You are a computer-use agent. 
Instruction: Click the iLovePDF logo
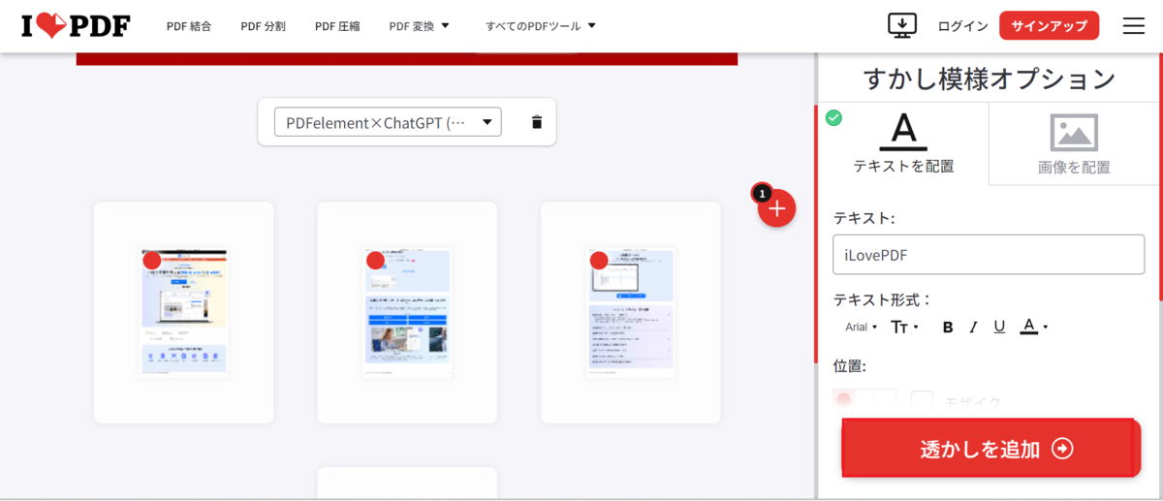tap(76, 26)
